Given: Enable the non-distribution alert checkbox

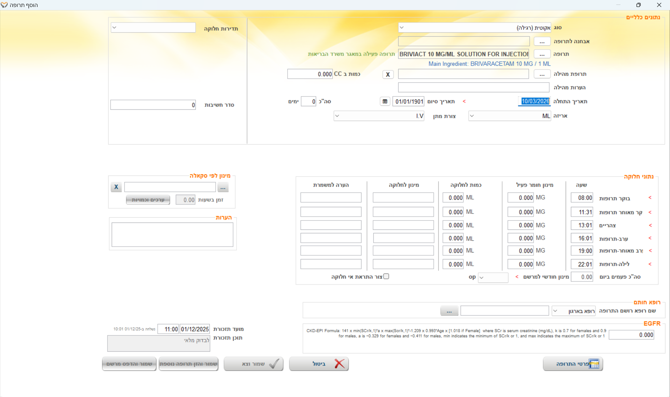Looking at the screenshot, I should pyautogui.click(x=386, y=277).
